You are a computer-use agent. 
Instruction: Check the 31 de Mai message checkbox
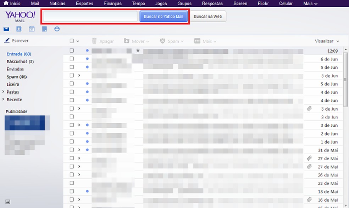coord(72,150)
